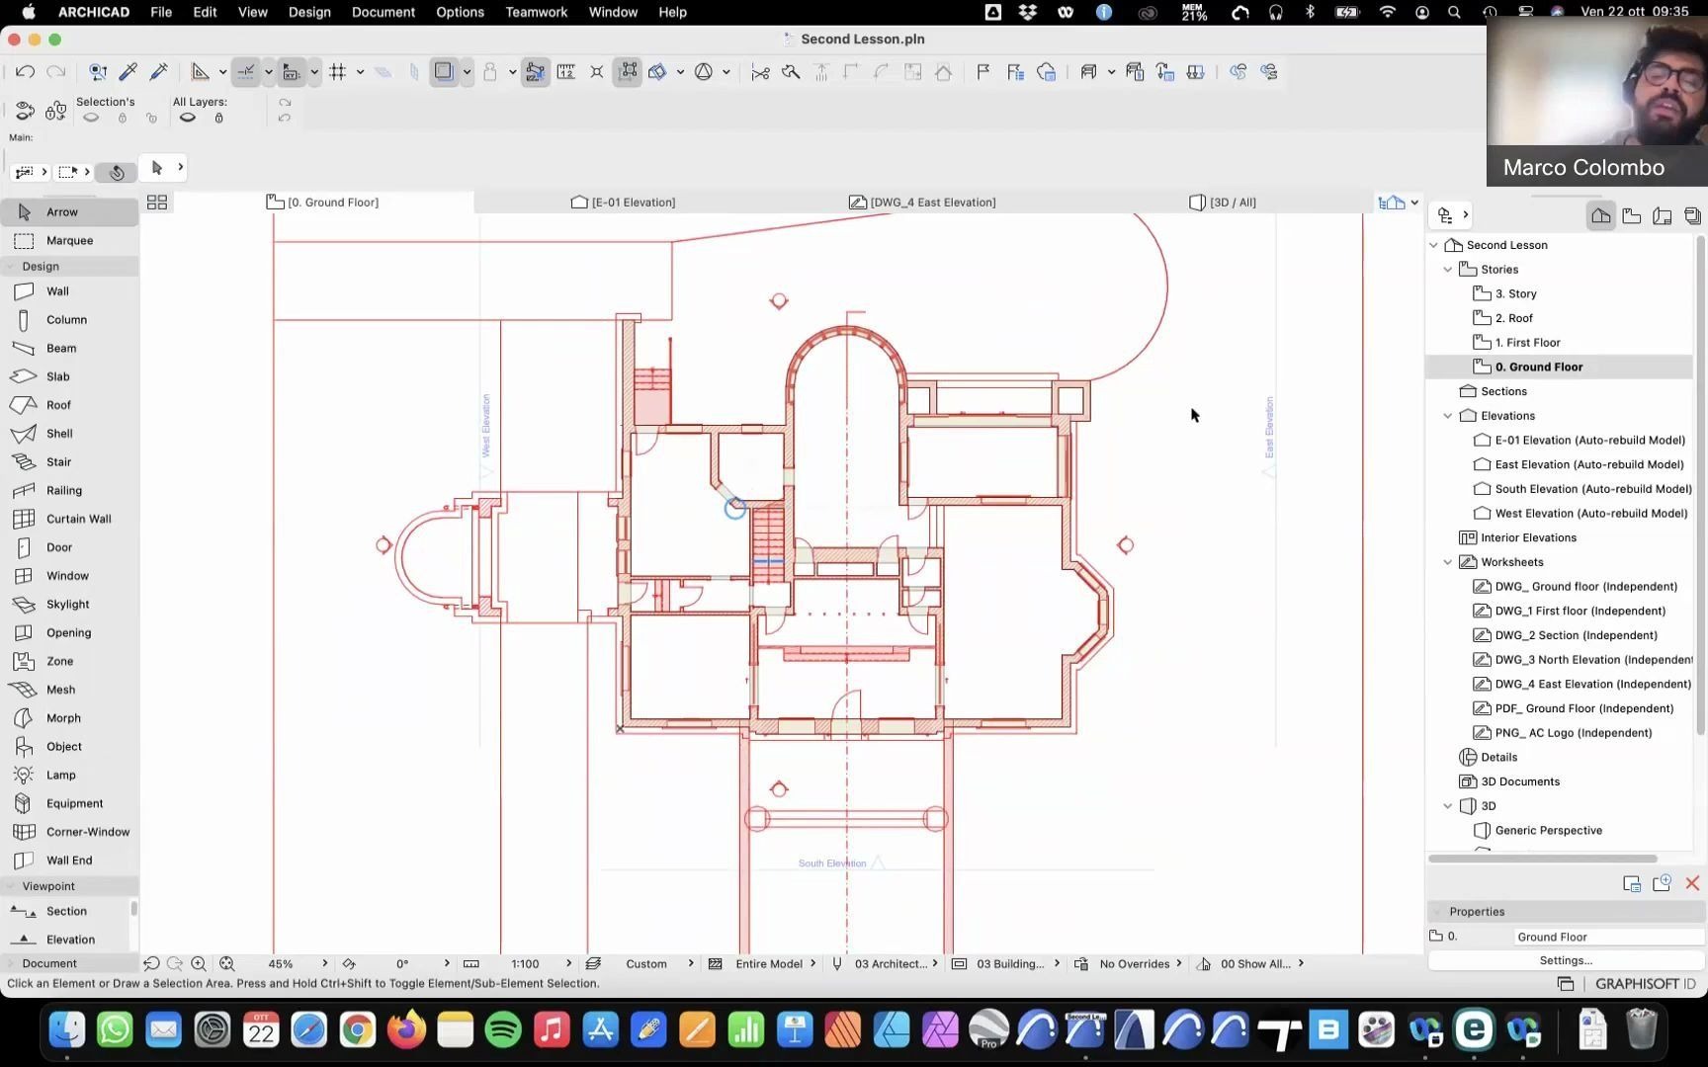Click the Measure tool icon
This screenshot has height=1067, width=1708.
[566, 72]
